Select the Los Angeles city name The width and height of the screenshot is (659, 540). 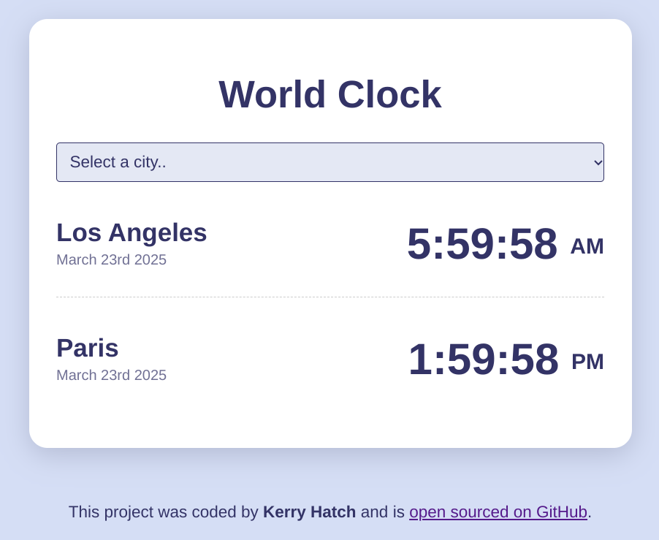(x=132, y=232)
